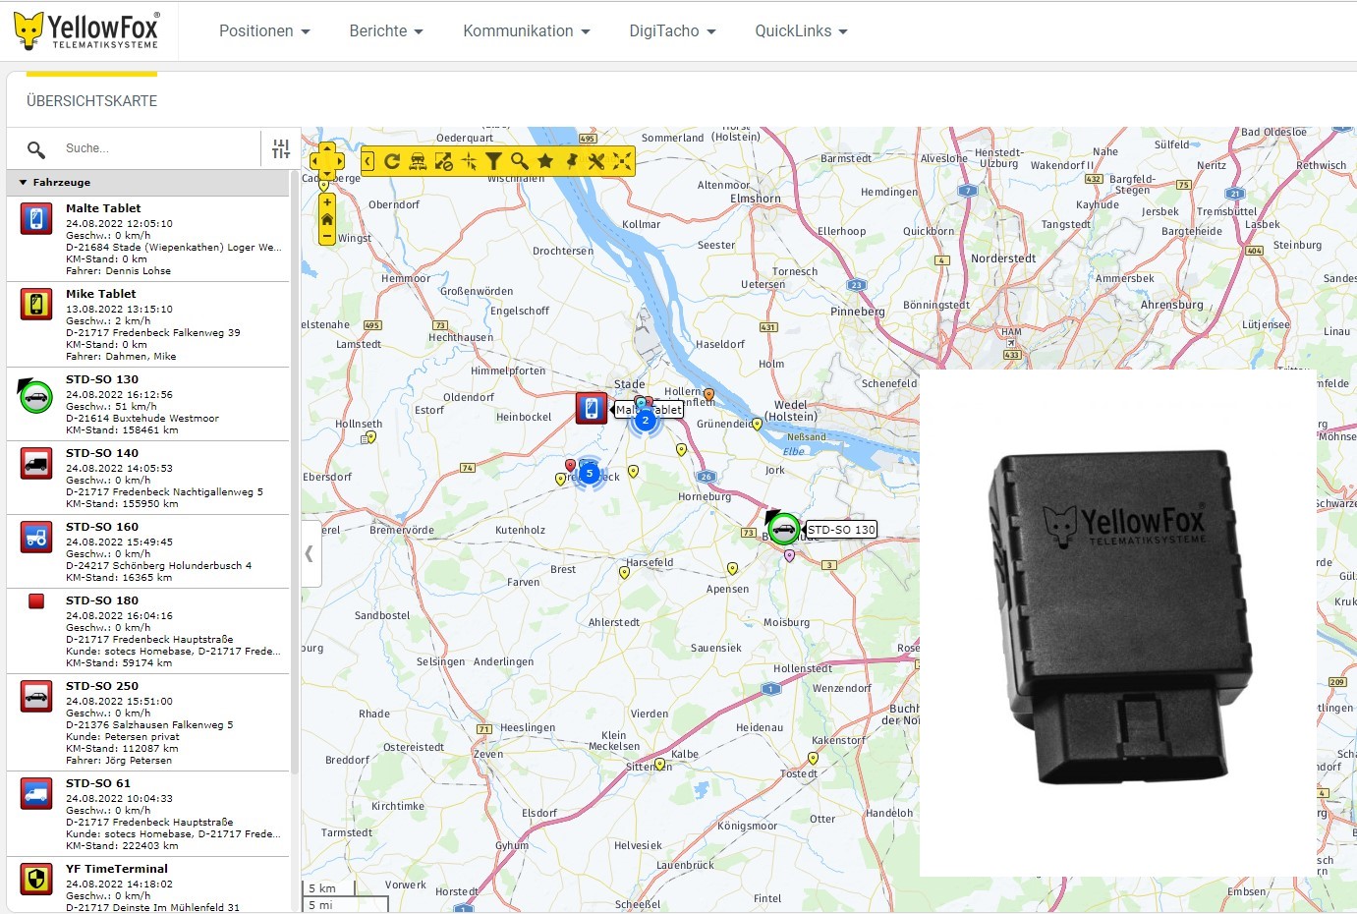The width and height of the screenshot is (1357, 914).
Task: Open the Positionen menu
Action: click(264, 30)
